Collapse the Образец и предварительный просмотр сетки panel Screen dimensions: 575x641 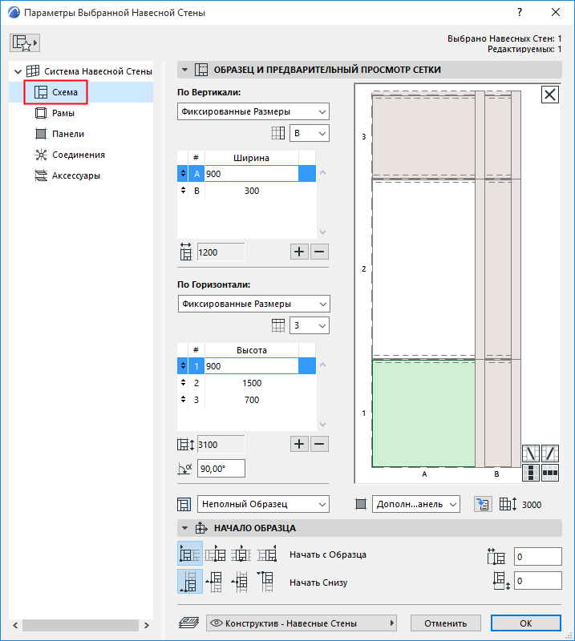184,70
